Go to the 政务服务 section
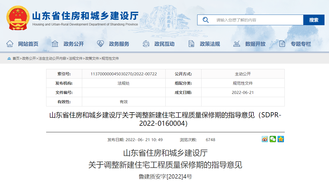 point(119,44)
